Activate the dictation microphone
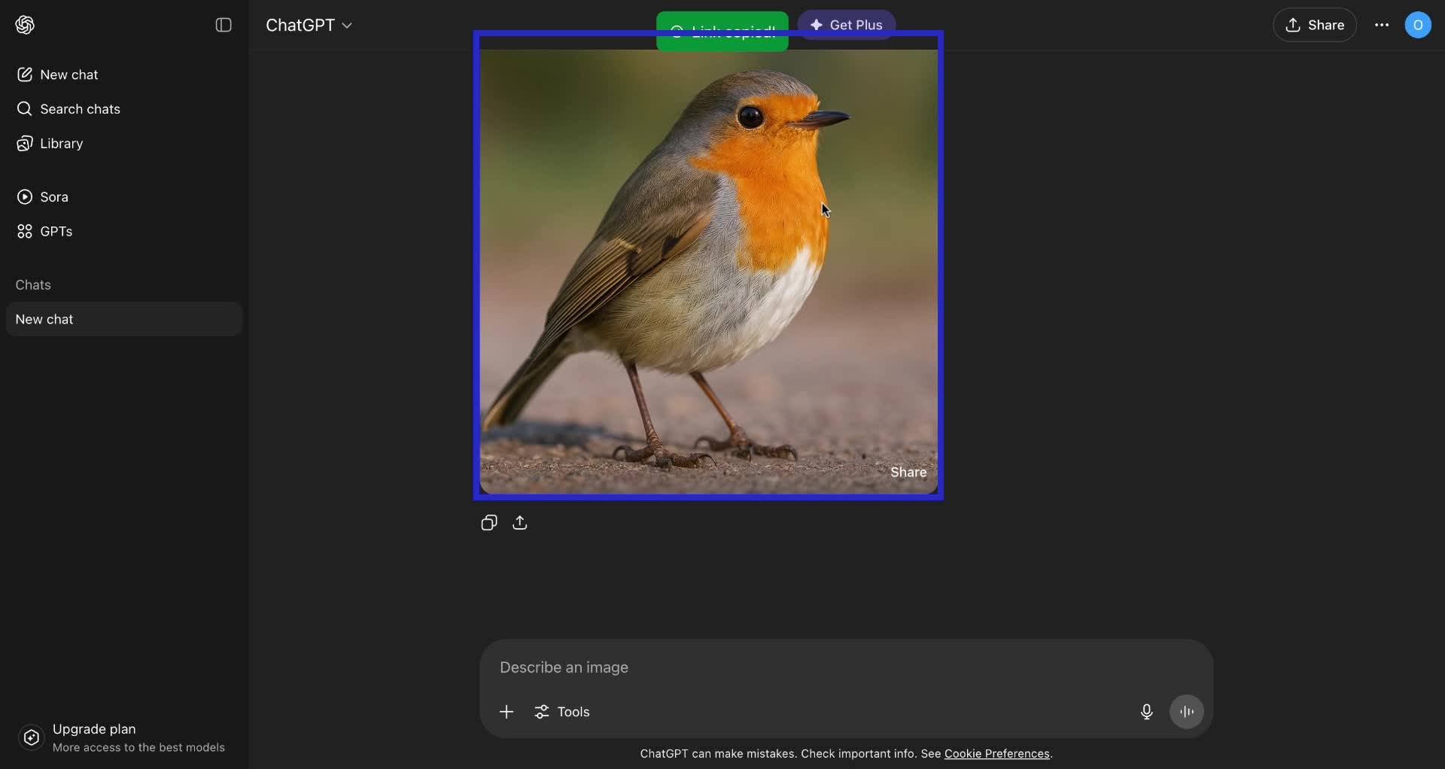The image size is (1445, 769). [1145, 711]
